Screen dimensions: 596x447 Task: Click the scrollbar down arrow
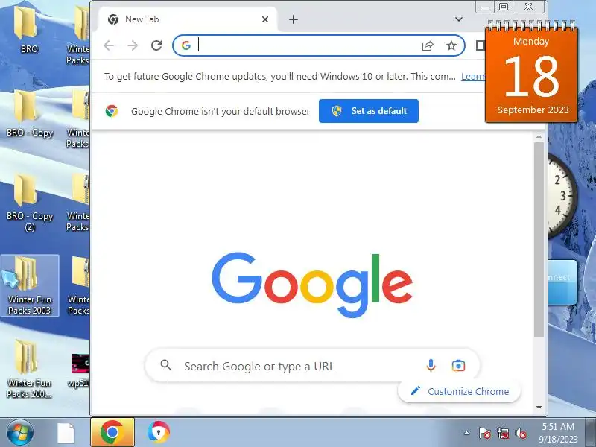[539, 408]
